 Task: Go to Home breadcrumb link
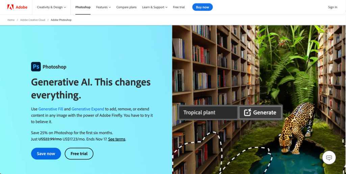pyautogui.click(x=11, y=20)
